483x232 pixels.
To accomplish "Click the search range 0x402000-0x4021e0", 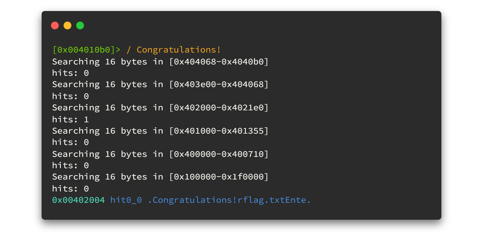I will 219,108.
